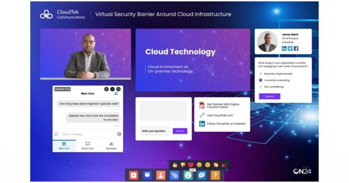The height and width of the screenshot is (183, 349).
Task: Open the paperclip resources dock icon
Action: coord(174,175)
